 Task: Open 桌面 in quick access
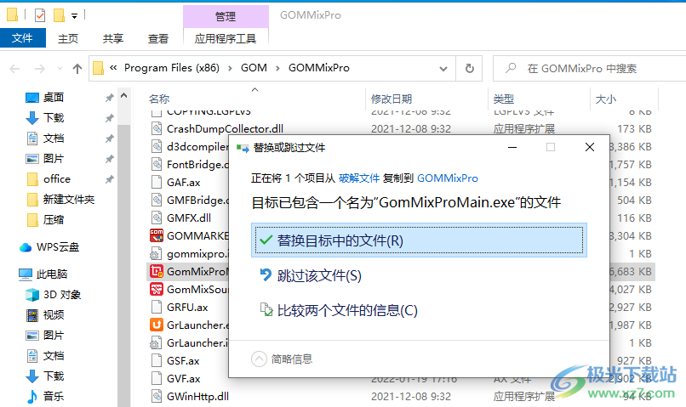pyautogui.click(x=54, y=98)
